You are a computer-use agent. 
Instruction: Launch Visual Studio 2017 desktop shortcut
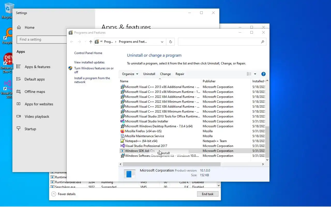[8, 89]
